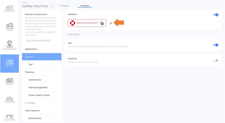
Task: Open Notifications under Video Sessions
Action: [x=42, y=118]
